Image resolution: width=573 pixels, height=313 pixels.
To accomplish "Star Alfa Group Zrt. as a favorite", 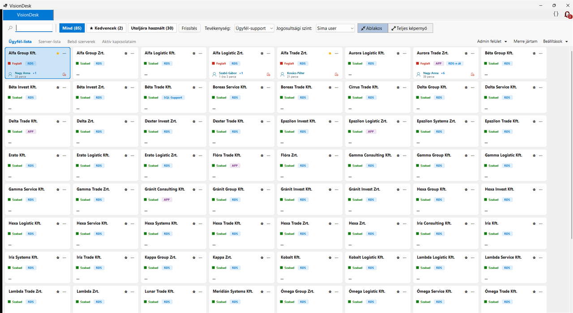I will click(x=126, y=53).
